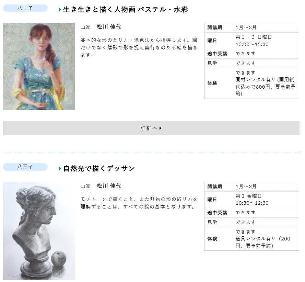Open the 自然光で描くデッサン course title
This screenshot has width=305, height=282.
99,169
